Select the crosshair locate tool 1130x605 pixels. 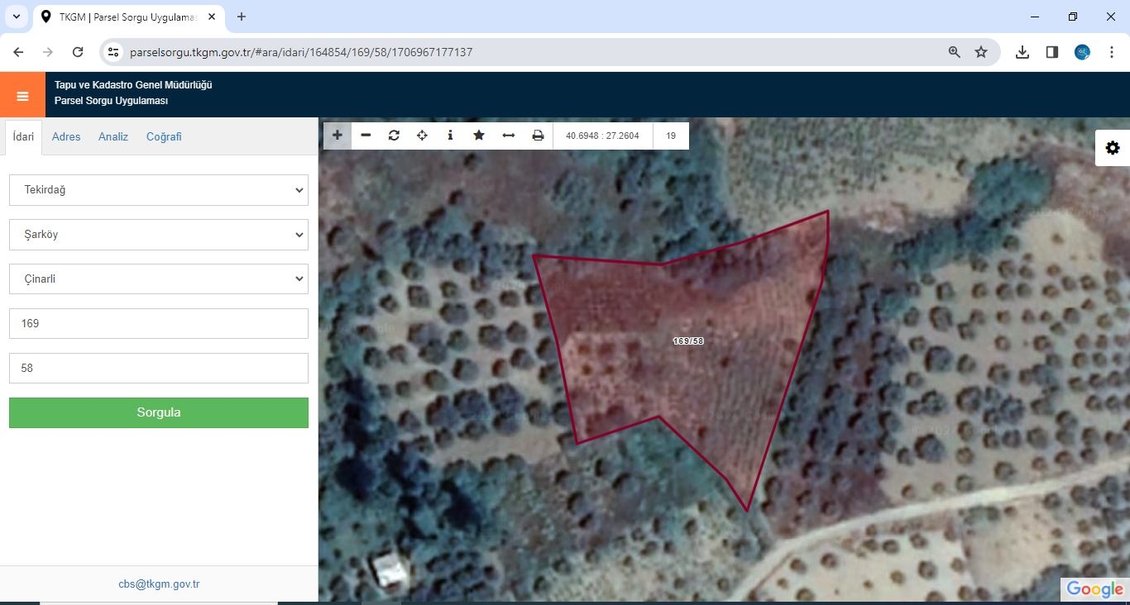click(x=422, y=136)
